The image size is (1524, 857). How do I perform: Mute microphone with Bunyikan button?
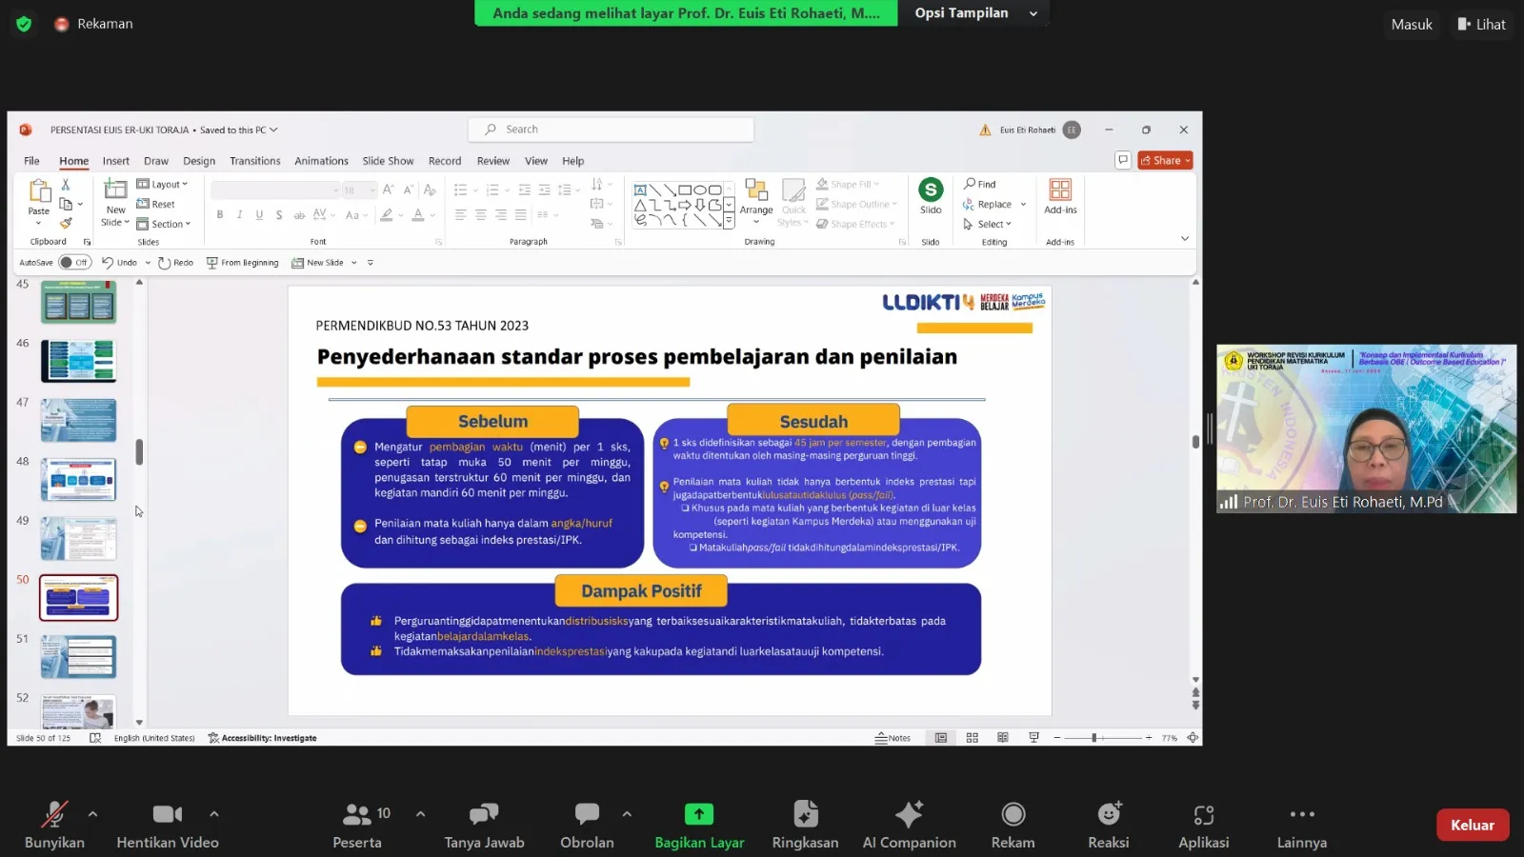tap(54, 825)
